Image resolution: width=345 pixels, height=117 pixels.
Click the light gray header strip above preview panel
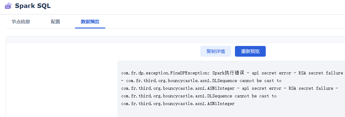[x=175, y=40]
